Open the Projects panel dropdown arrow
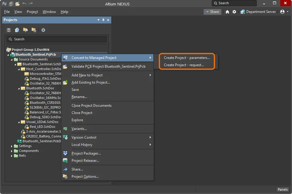This screenshot has height=194, width=292. coord(98,20)
